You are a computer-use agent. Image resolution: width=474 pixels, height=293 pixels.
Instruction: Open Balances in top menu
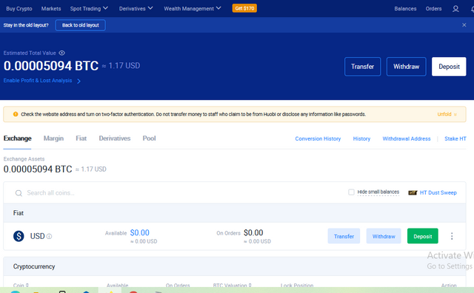click(405, 9)
